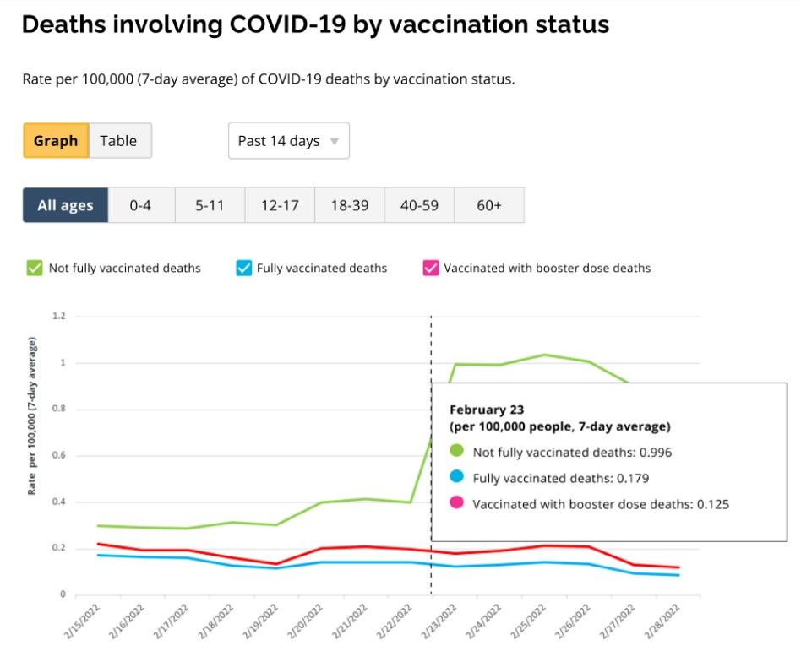Select the All ages filter
Screen dimensions: 801x662
coord(65,205)
